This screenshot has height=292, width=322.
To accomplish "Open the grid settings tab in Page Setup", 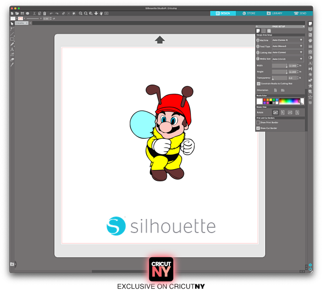I will coord(263,31).
